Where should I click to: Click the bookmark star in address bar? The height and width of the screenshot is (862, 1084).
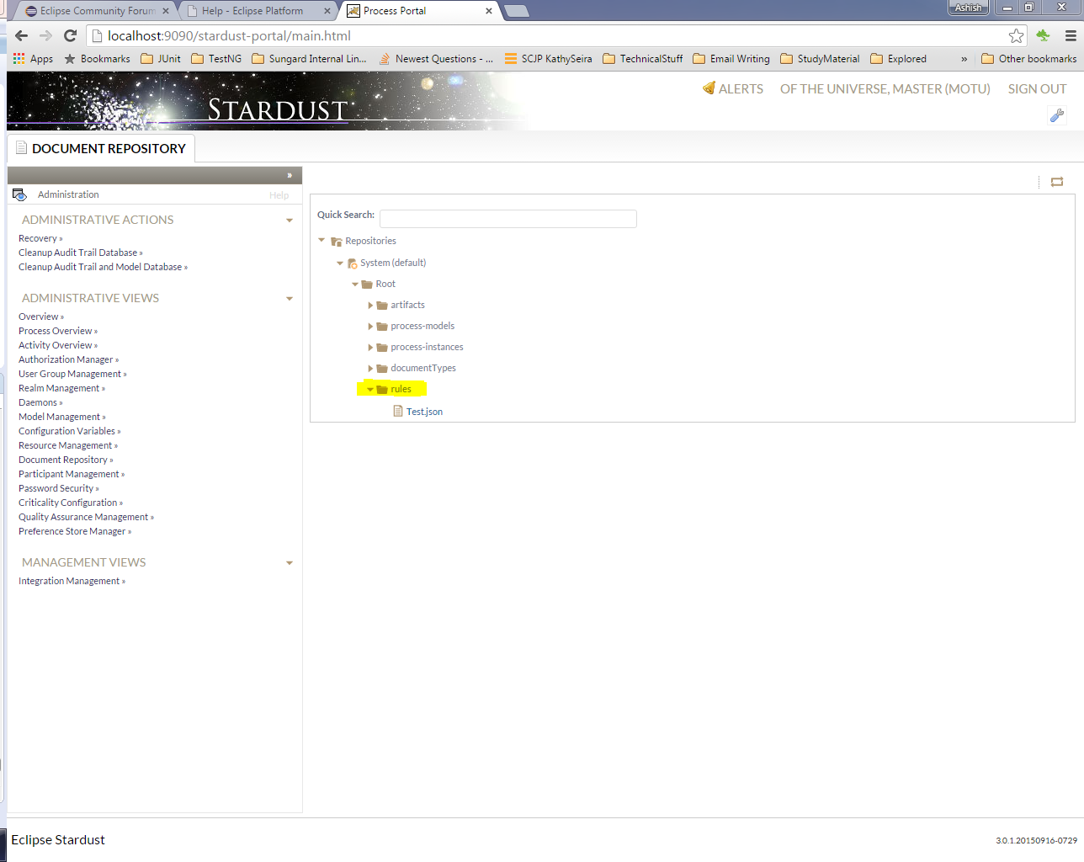coord(1016,35)
